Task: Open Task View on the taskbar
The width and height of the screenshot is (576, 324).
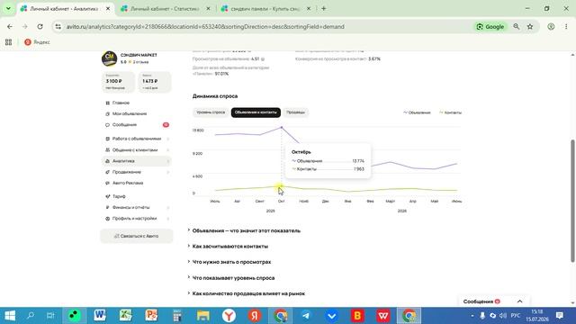Action: pyautogui.click(x=50, y=316)
